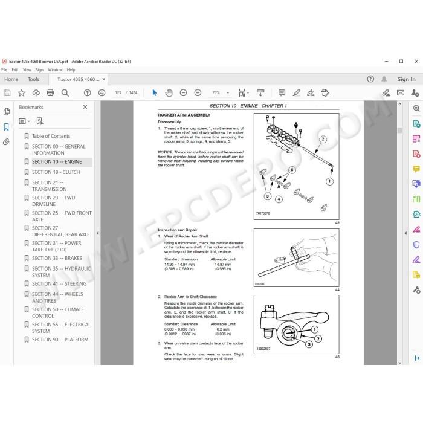Open Comment tool in right pane
The height and width of the screenshot is (423, 423).
(x=416, y=169)
